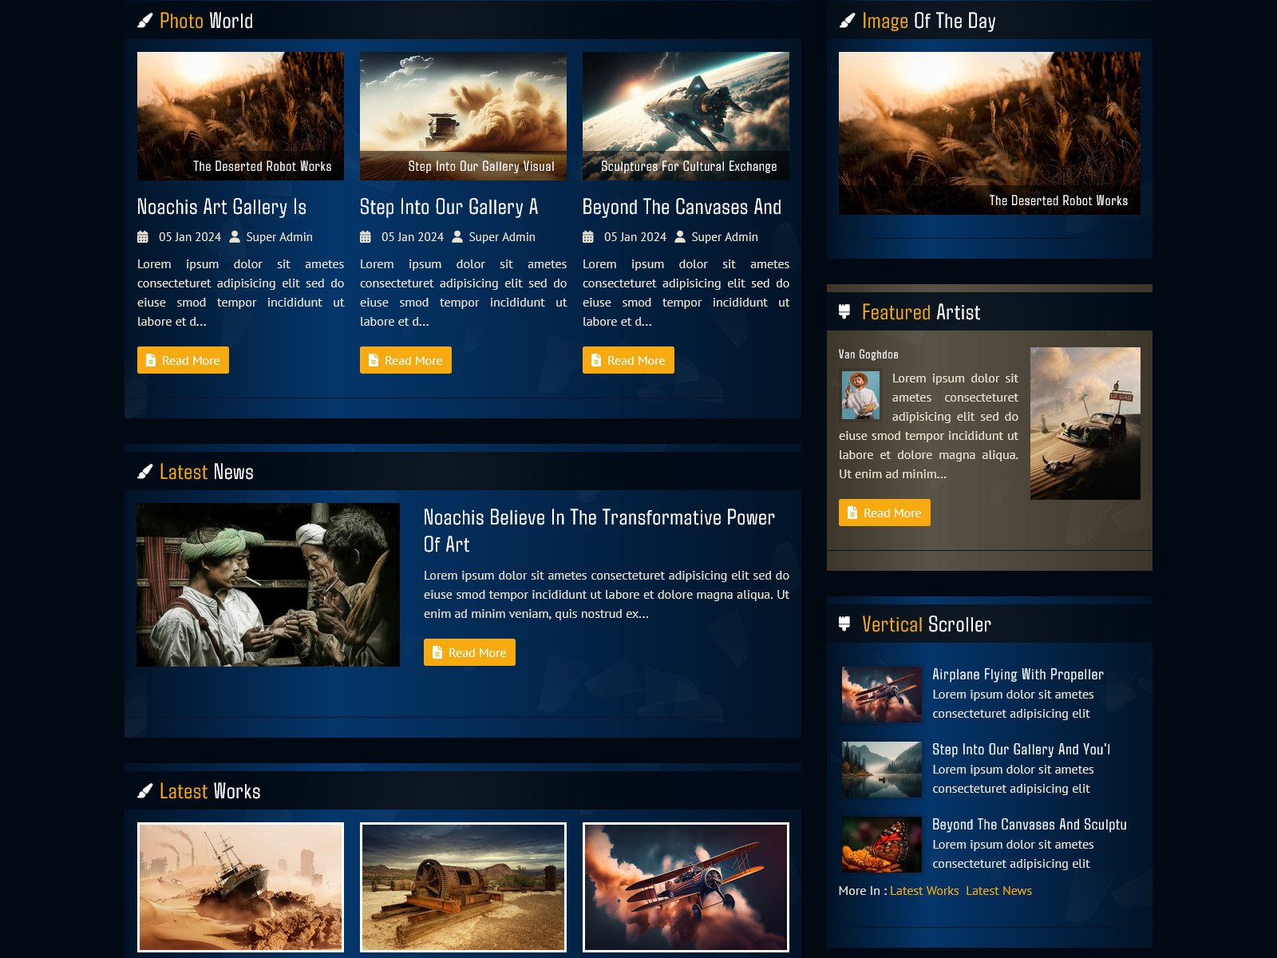Image resolution: width=1277 pixels, height=958 pixels.
Task: Click the user icon under Beyond The Canvases And
Action: [x=680, y=237]
